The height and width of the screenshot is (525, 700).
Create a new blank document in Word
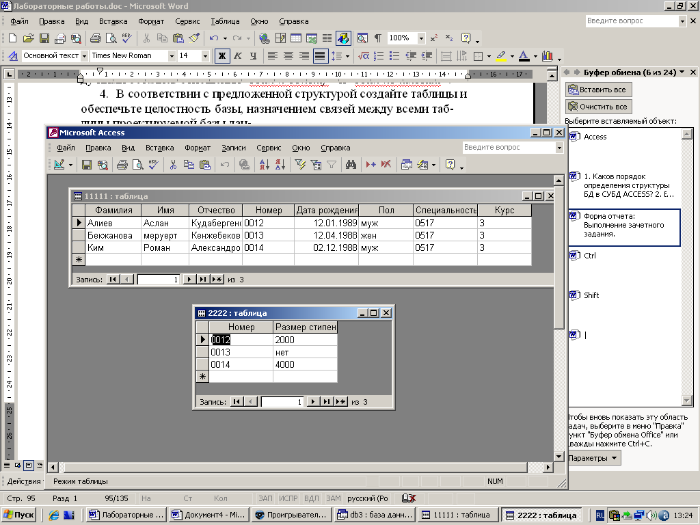[12, 38]
